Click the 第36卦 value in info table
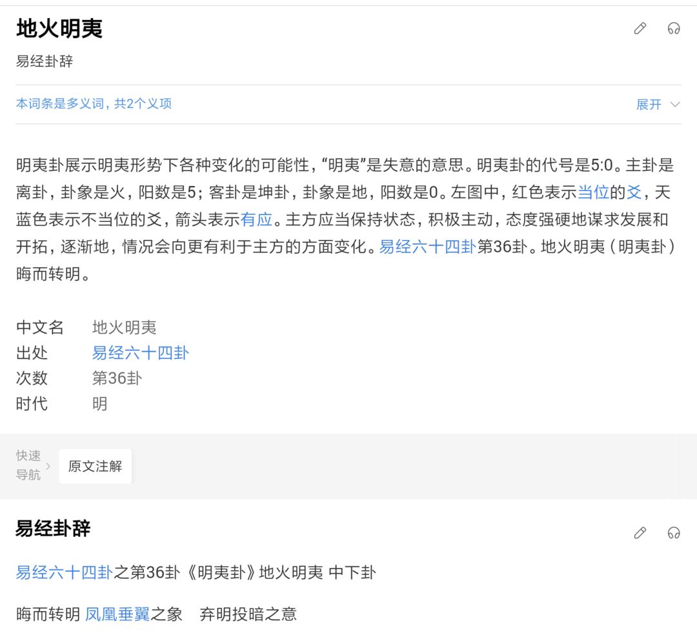Viewport: 697px width, 637px height. (x=117, y=378)
